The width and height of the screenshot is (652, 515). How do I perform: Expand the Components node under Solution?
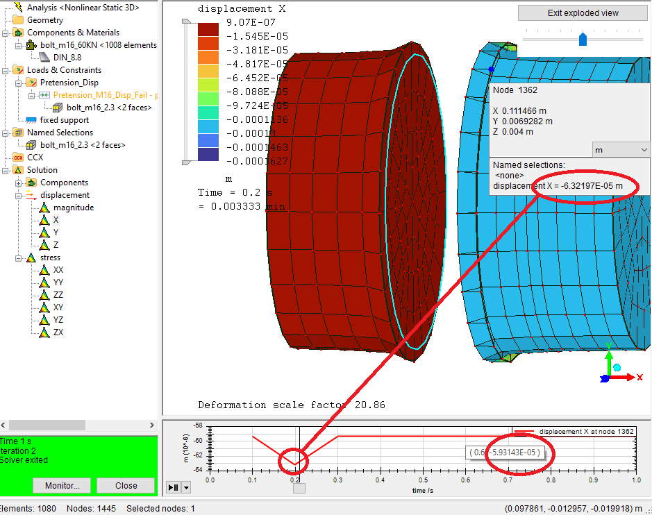click(19, 183)
